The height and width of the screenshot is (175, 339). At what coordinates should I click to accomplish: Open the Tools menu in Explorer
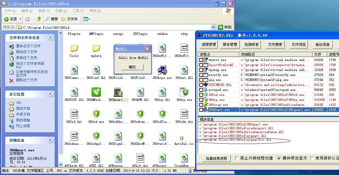pyautogui.click(x=78, y=11)
